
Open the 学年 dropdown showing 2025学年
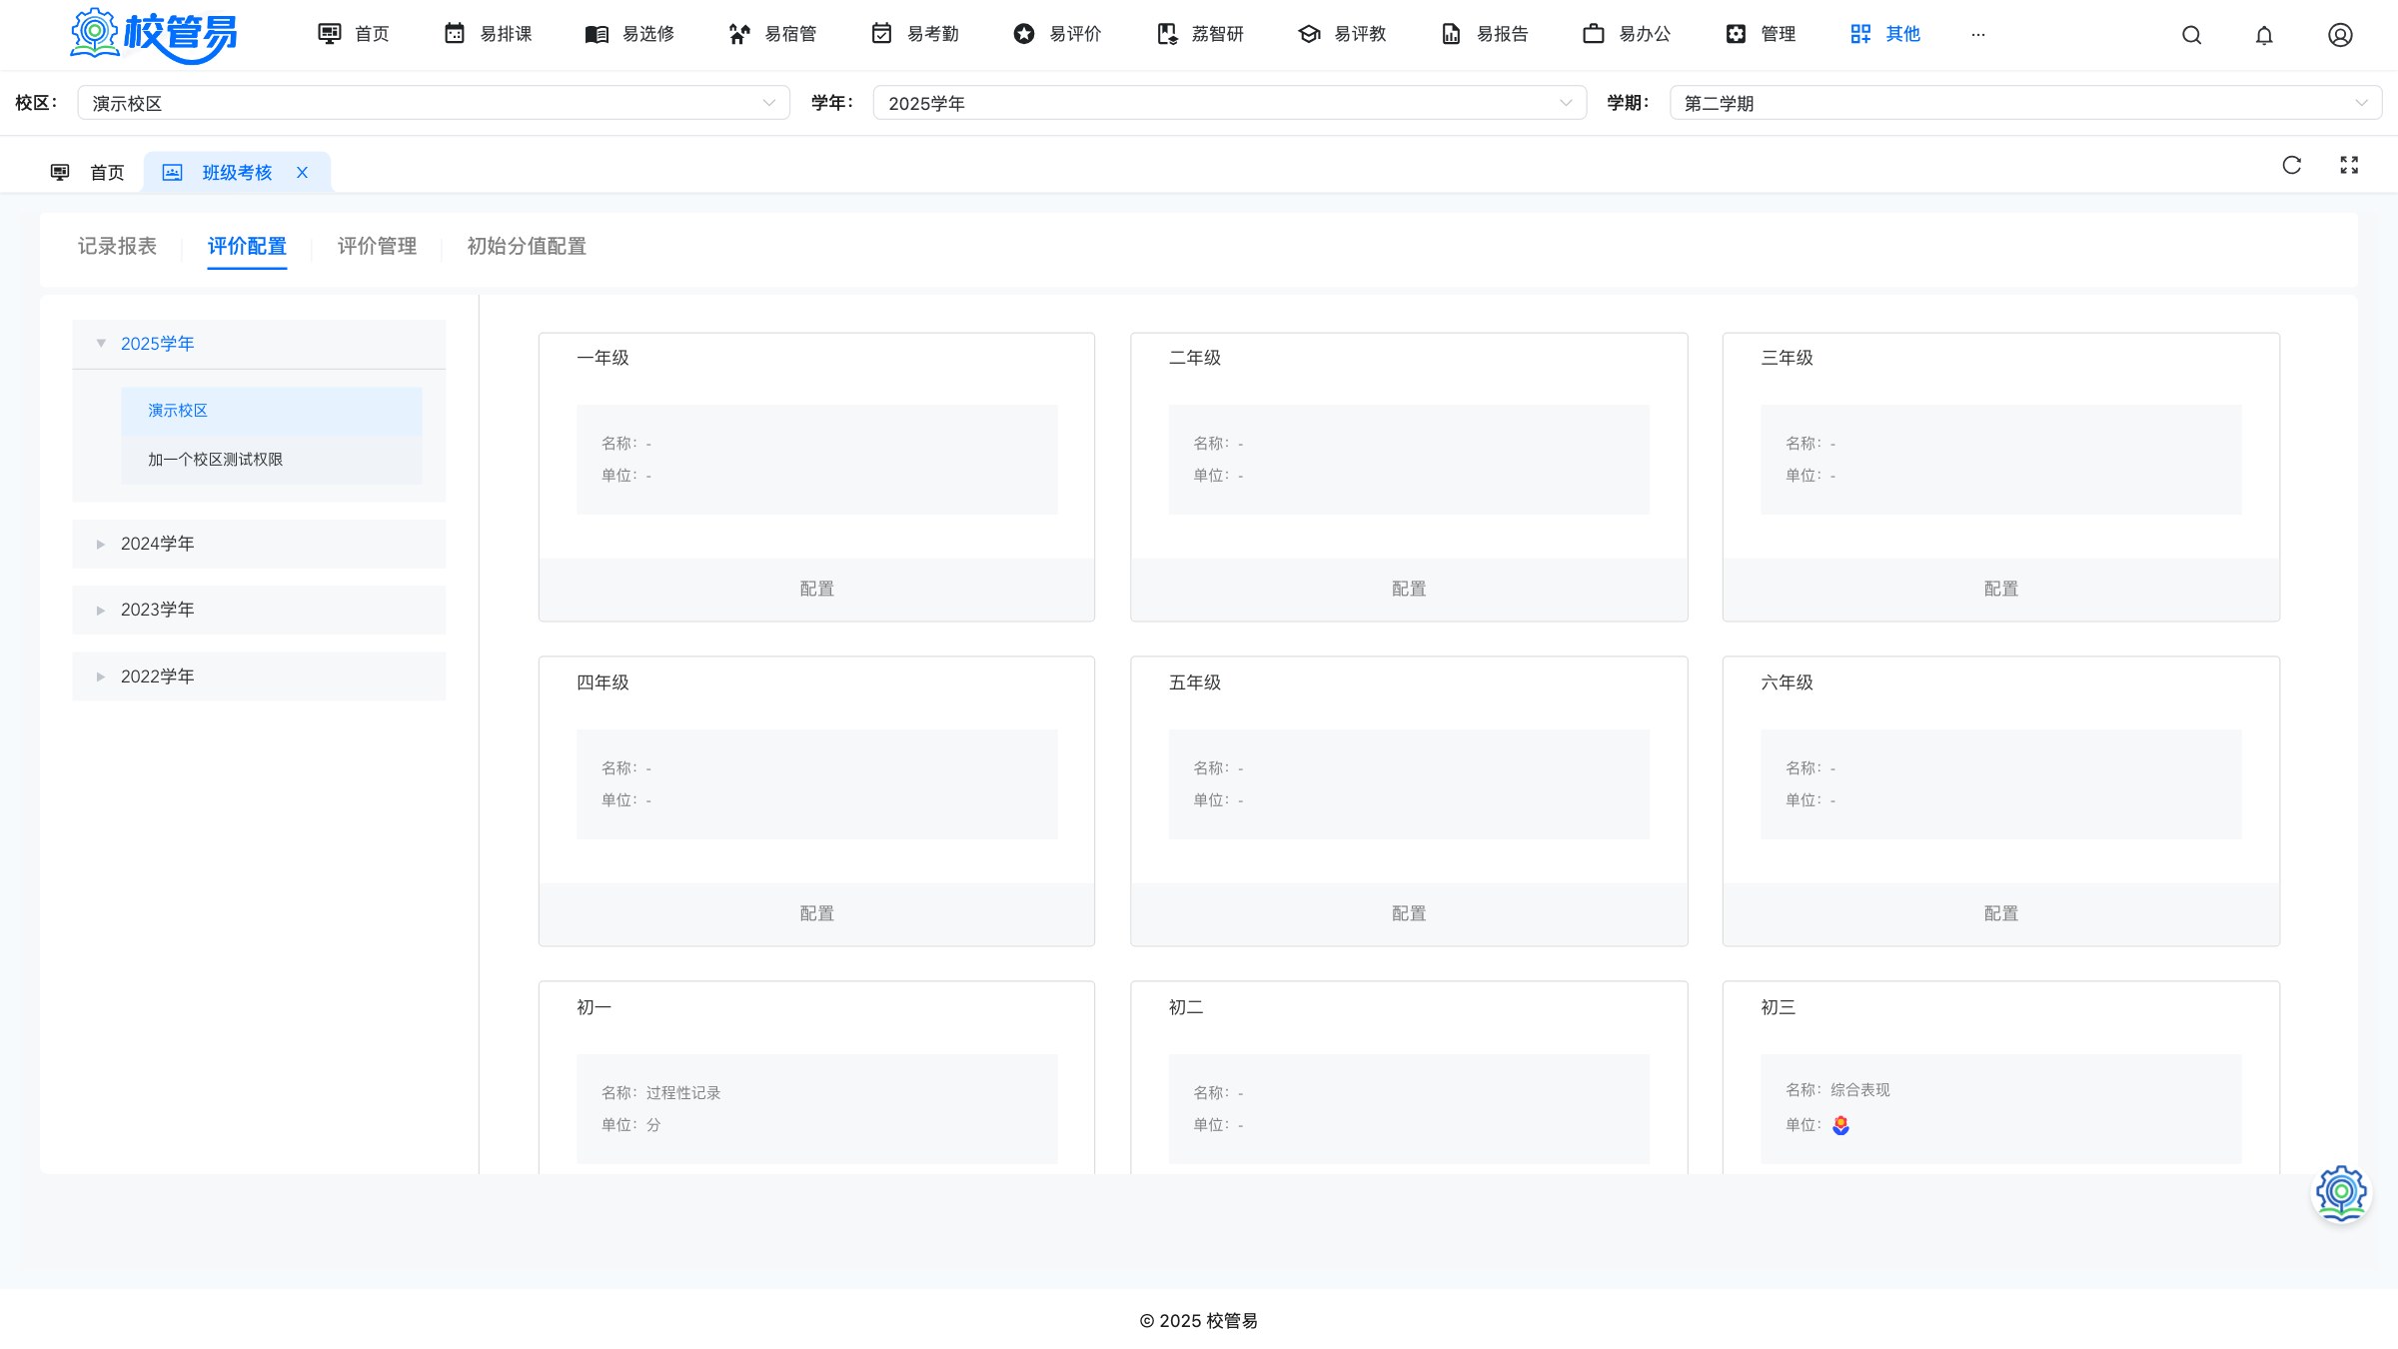pos(1230,103)
